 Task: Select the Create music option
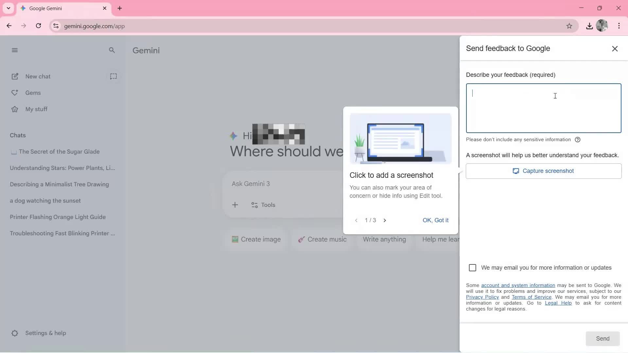click(323, 239)
